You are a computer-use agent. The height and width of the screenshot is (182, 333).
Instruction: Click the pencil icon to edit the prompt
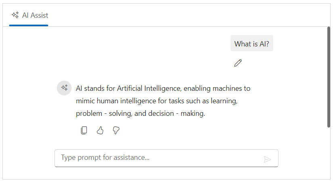[238, 63]
